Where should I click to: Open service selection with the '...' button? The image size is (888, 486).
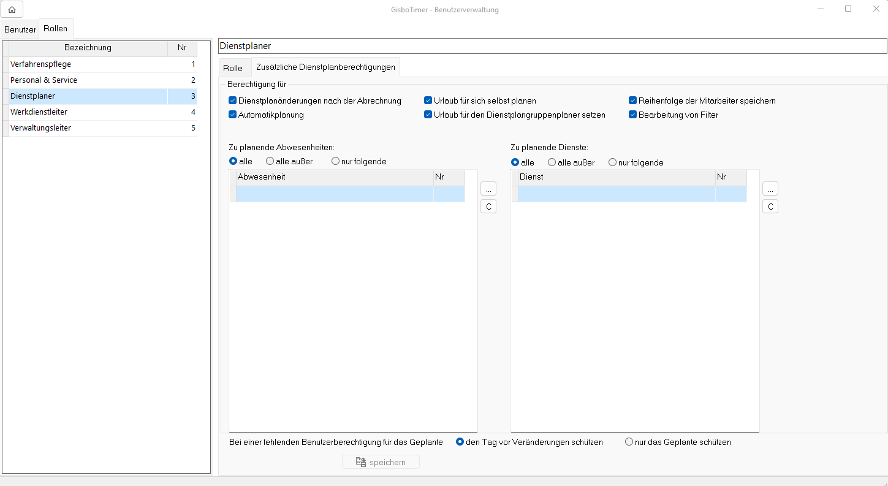click(x=770, y=189)
